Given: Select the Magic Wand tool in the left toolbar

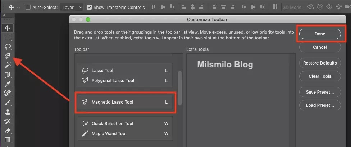Looking at the screenshot, I should coord(8,65).
